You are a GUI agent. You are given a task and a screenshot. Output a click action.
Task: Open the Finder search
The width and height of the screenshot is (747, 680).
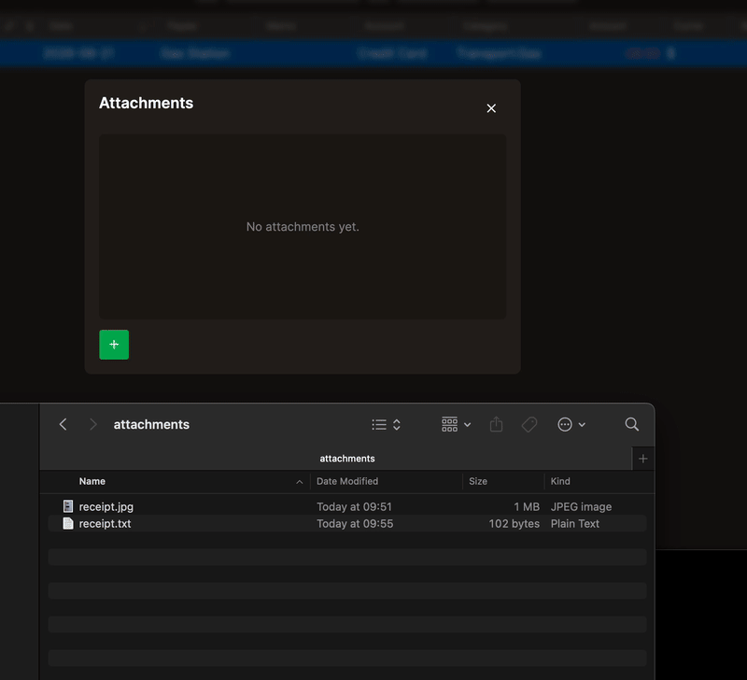pyautogui.click(x=632, y=424)
